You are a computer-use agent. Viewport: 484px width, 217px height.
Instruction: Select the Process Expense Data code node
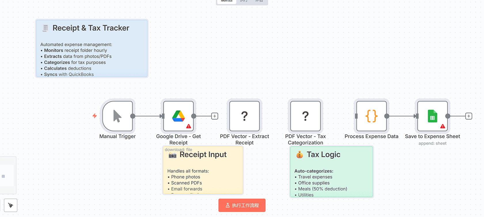click(x=371, y=116)
